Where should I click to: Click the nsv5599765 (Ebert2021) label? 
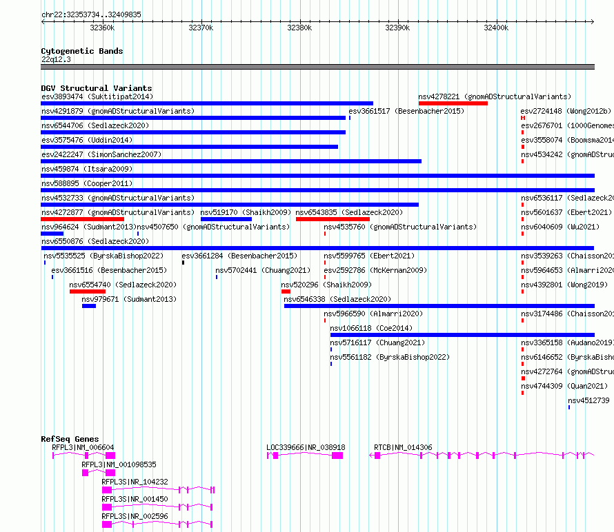(369, 256)
